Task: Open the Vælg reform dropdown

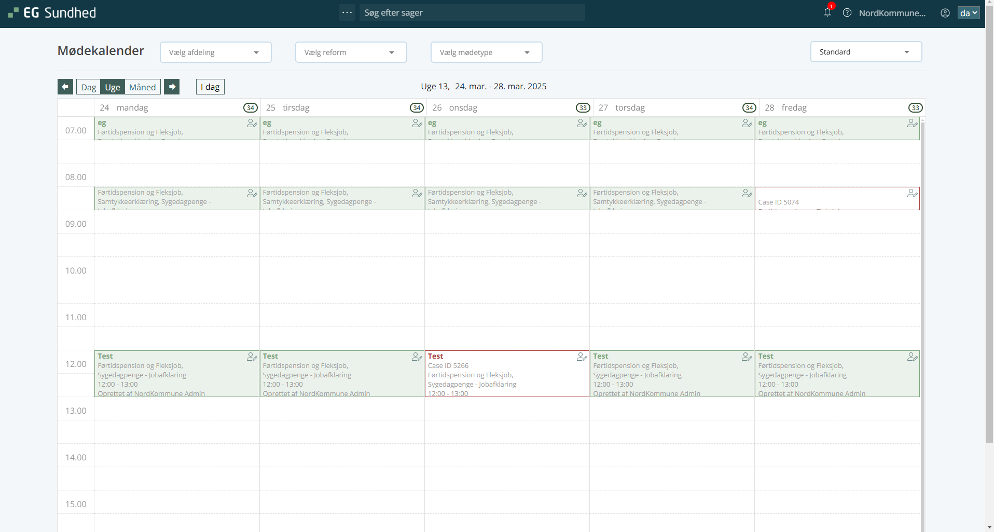Action: (x=351, y=52)
